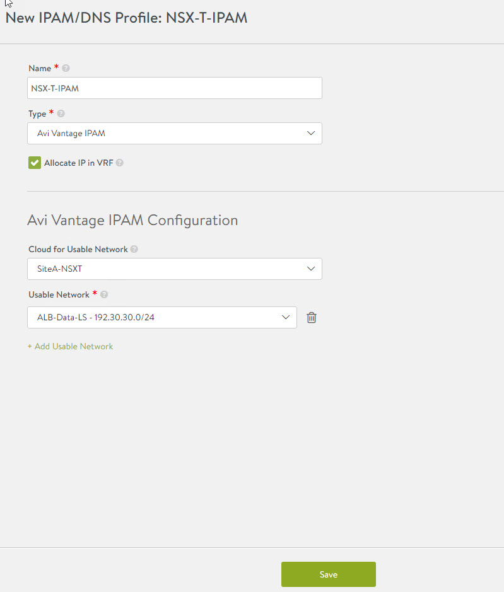Click the Add Usable Network link
Screen dimensions: 504x592
71,346
